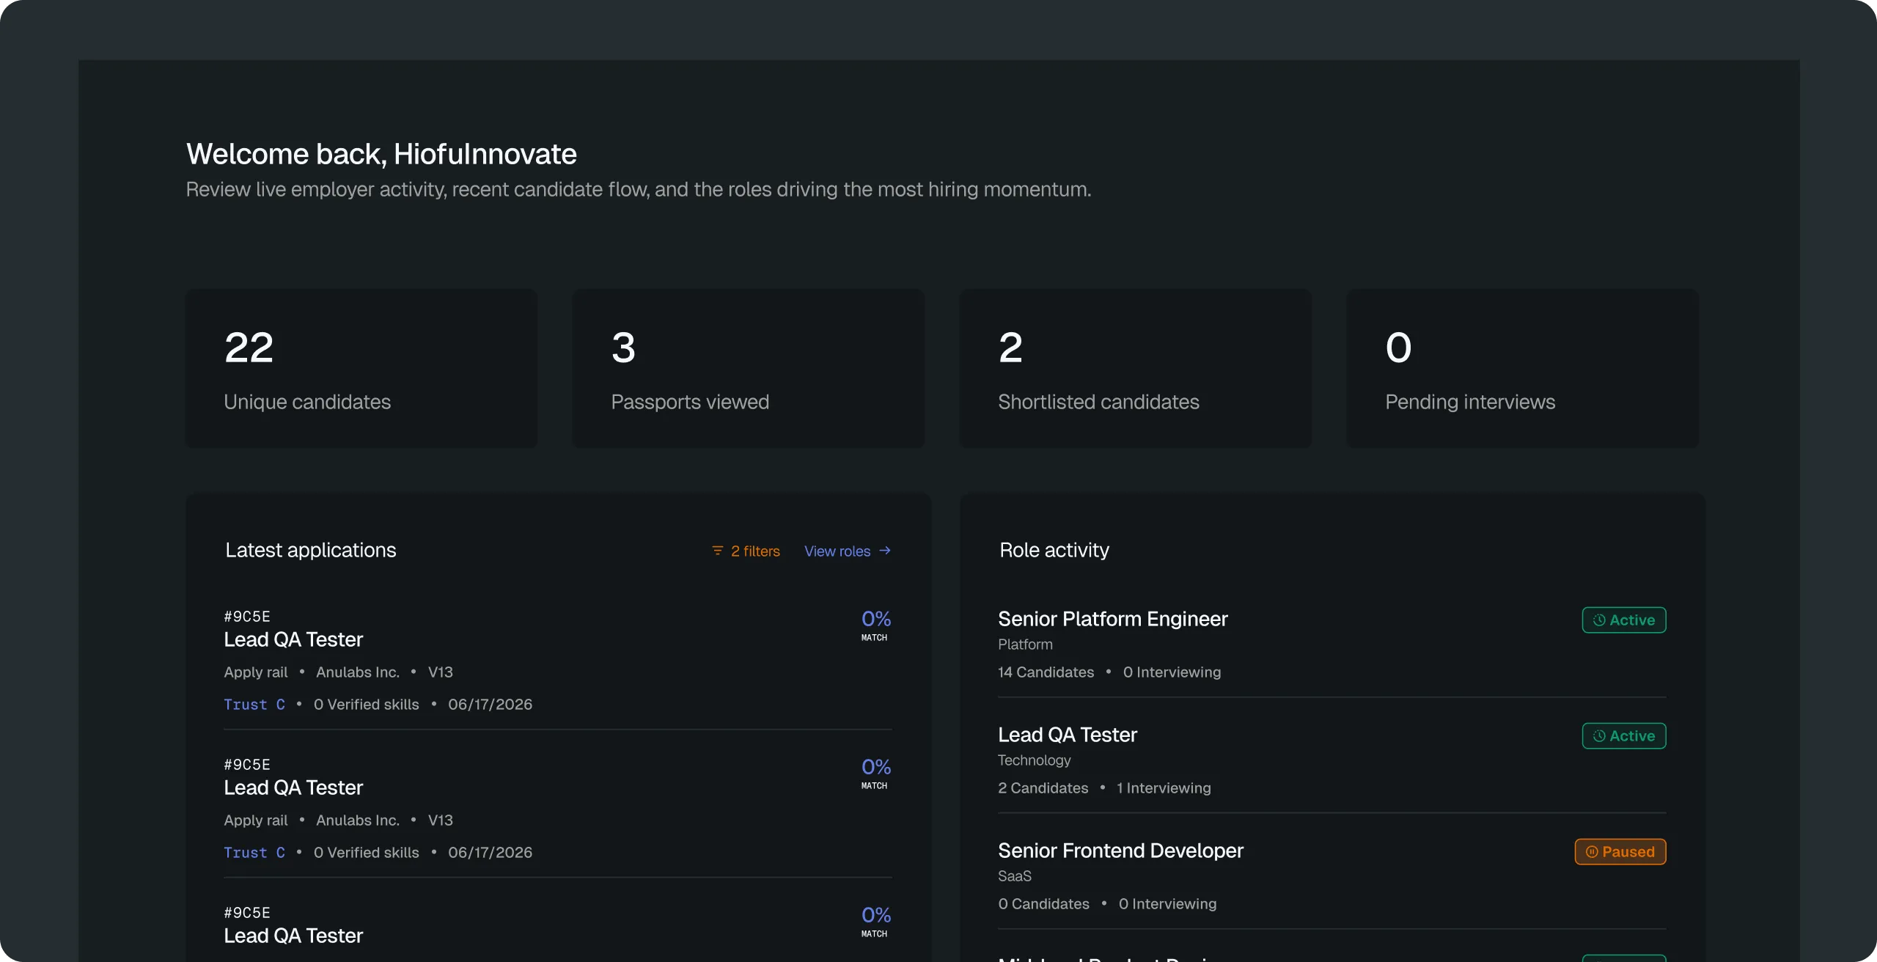Click the Active badge for Lead QA Tester role
The width and height of the screenshot is (1877, 962).
[x=1624, y=736]
